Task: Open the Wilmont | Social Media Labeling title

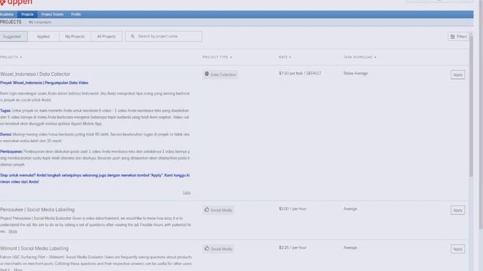Action: 34,248
